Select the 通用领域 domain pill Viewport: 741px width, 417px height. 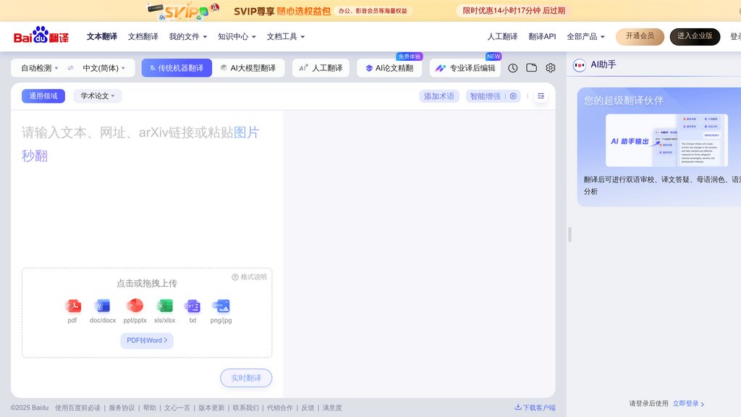(42, 95)
